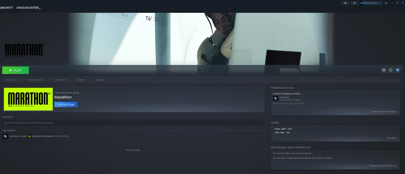
Task: Toggle the favorite heart icon
Action: coord(397,70)
